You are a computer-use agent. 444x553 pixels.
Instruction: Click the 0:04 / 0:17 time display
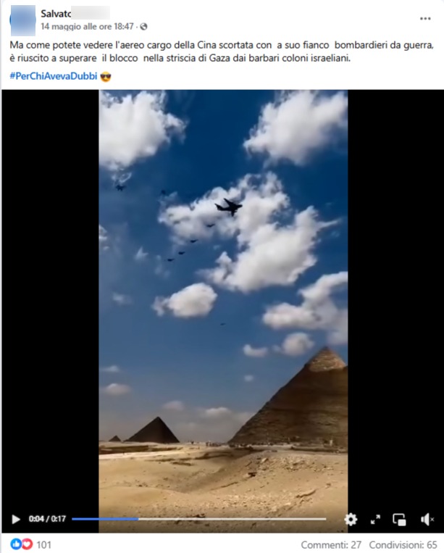click(x=47, y=519)
